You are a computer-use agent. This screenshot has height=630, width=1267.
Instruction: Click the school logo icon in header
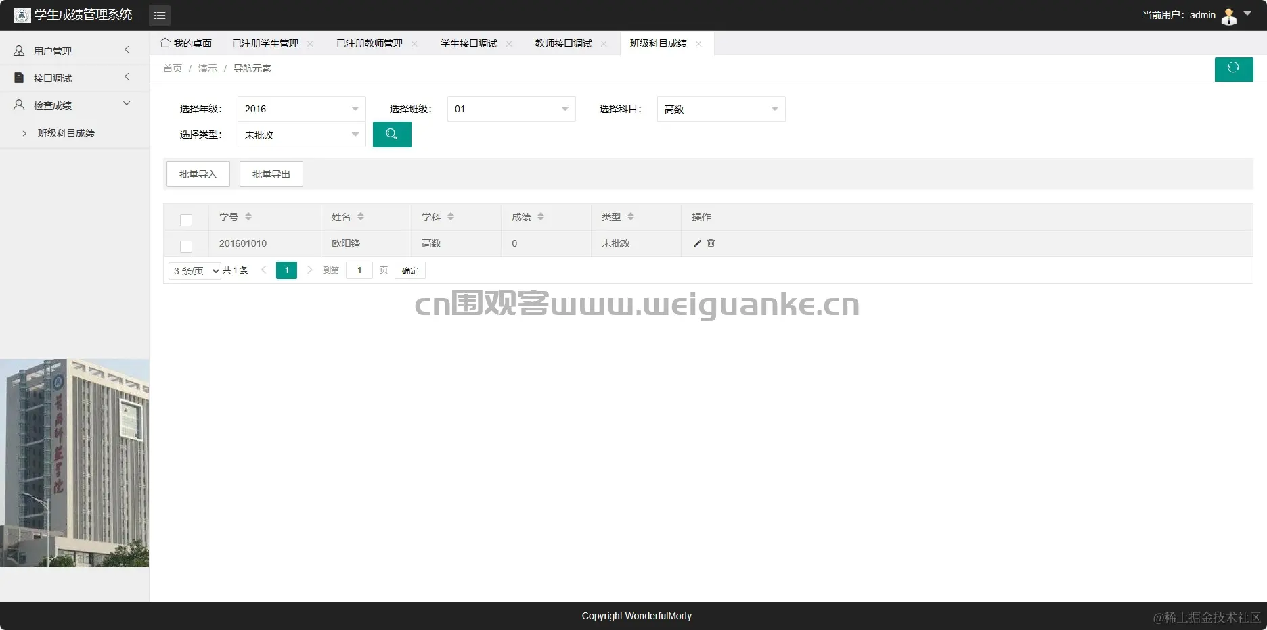(22, 15)
